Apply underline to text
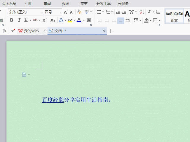The image size is (190, 142). click(26, 20)
